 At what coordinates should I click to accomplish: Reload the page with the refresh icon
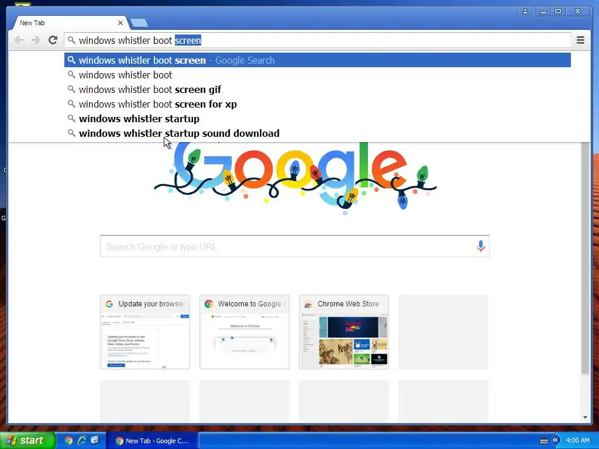click(x=53, y=40)
